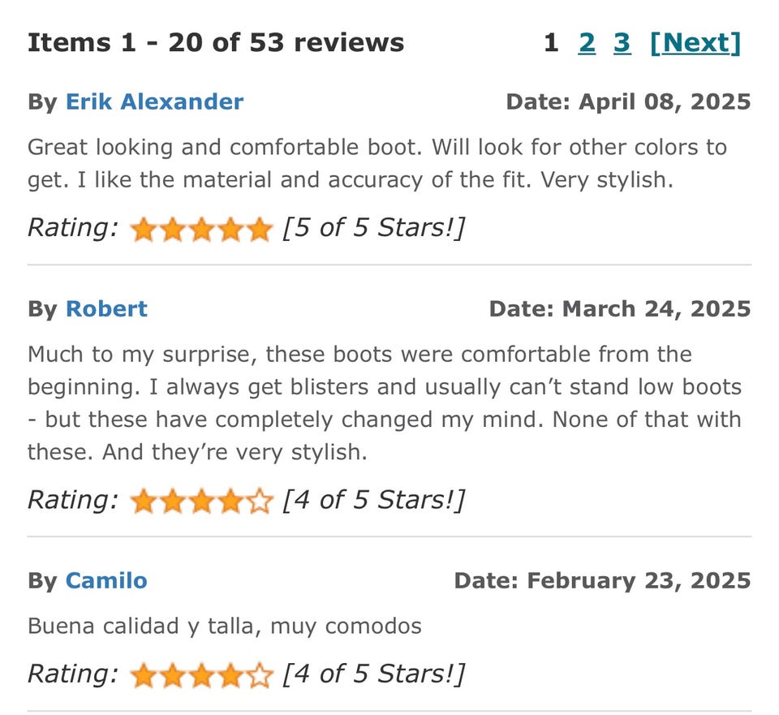Viewport: 779px width, 715px height.
Task: Click Robert's review text about blisters
Action: [385, 386]
